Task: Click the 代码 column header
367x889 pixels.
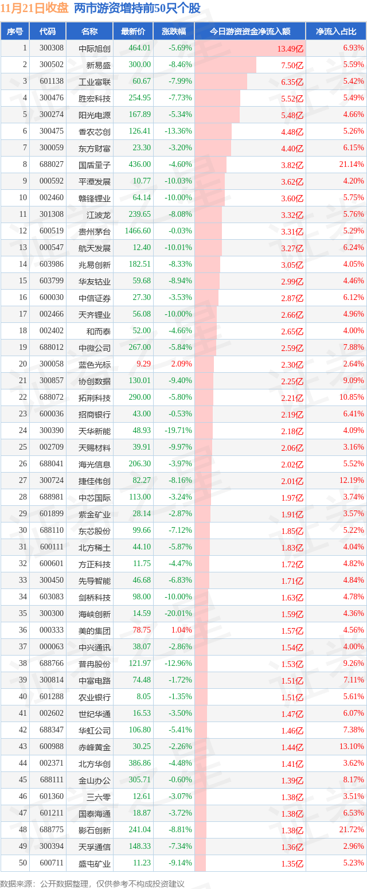Action: tap(47, 32)
